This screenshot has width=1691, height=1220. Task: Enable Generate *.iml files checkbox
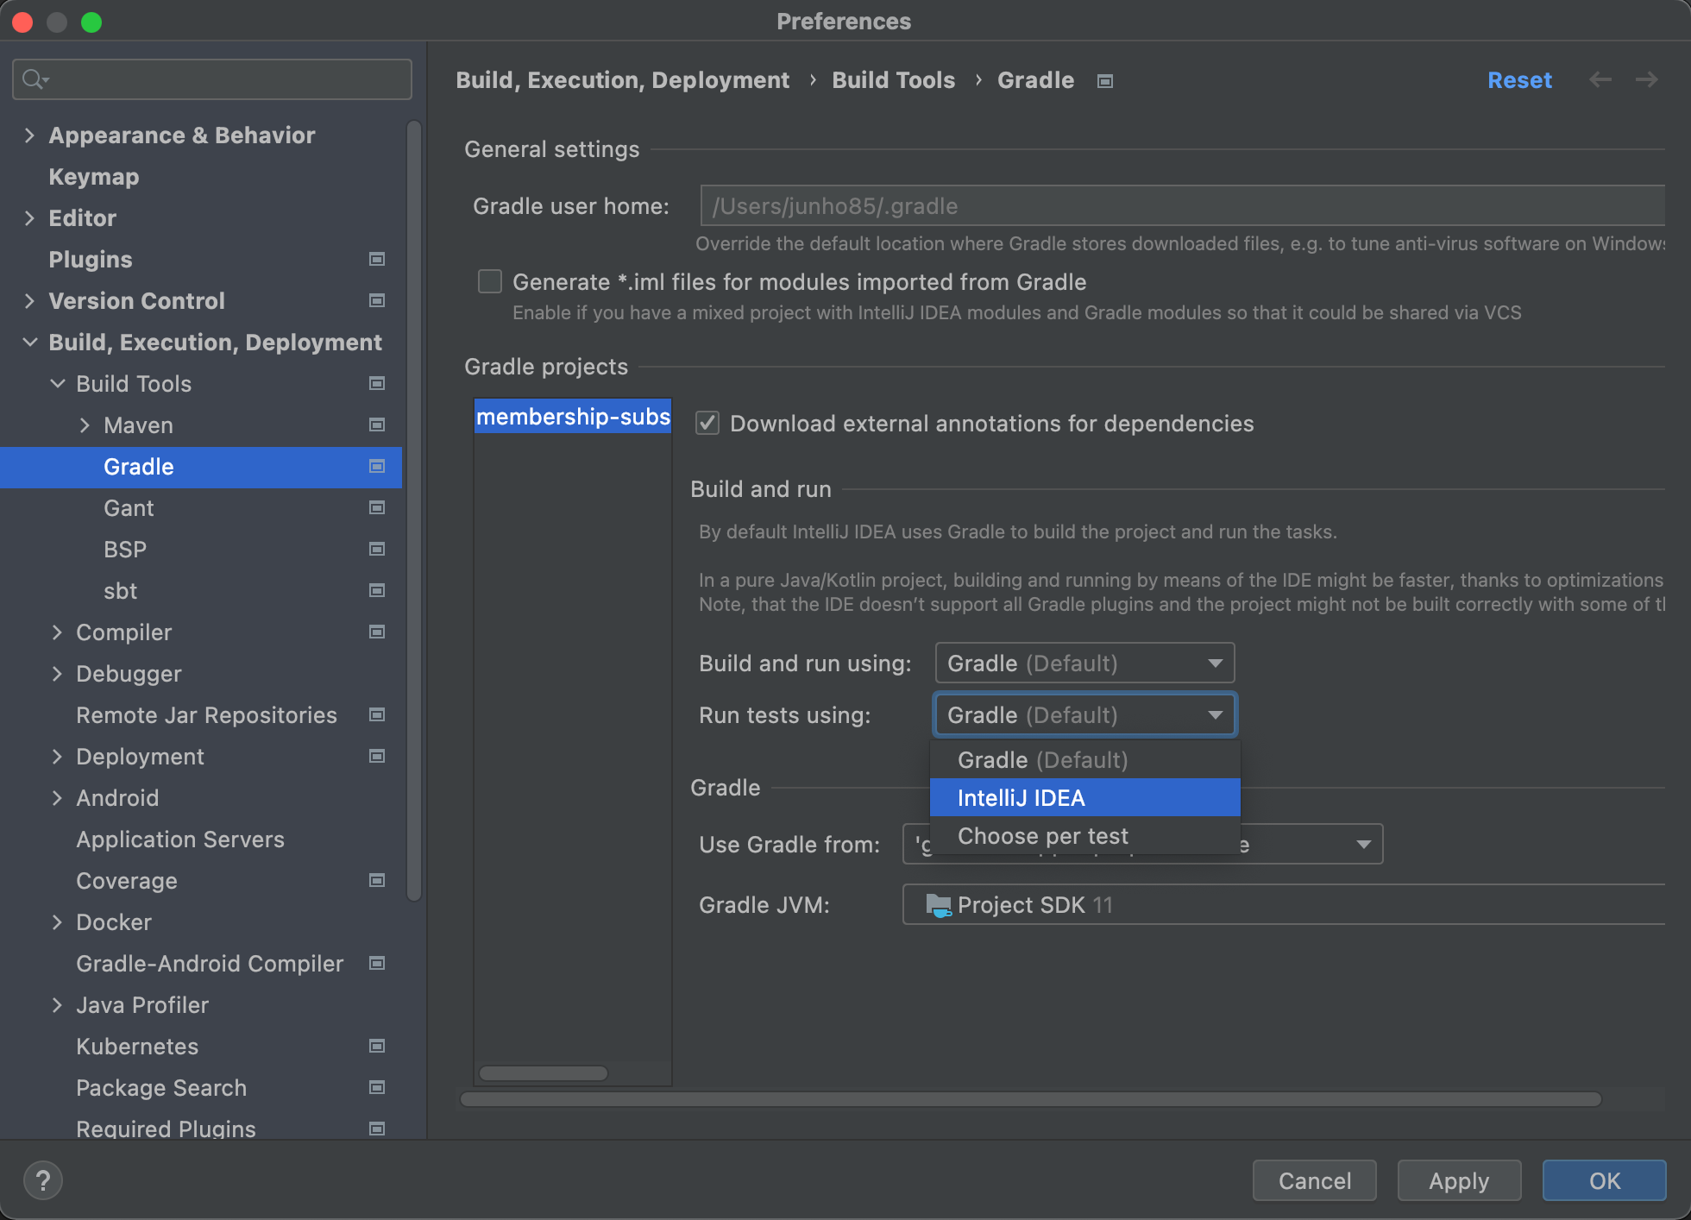click(x=490, y=282)
